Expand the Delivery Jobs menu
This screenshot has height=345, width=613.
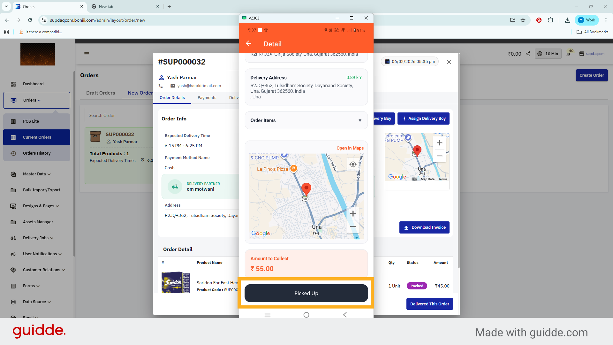(x=38, y=238)
